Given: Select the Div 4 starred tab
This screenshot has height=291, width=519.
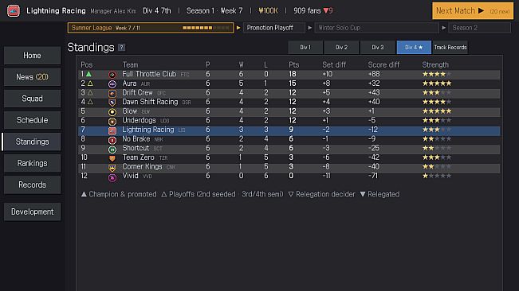Looking at the screenshot, I should (x=414, y=47).
